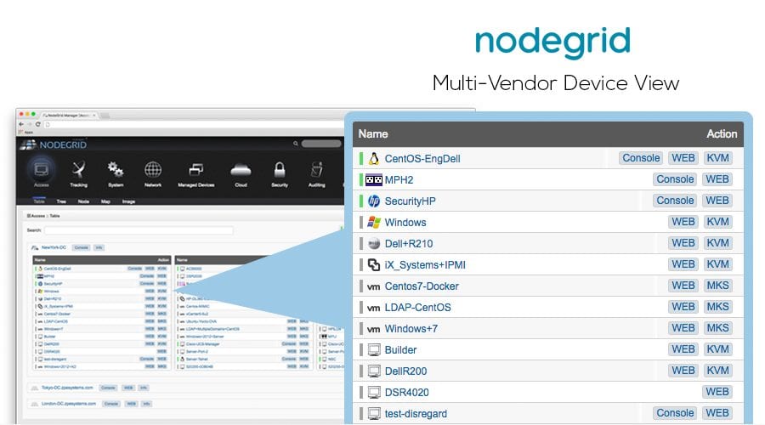The width and height of the screenshot is (765, 425).
Task: Click the System gears icon
Action: 116,170
